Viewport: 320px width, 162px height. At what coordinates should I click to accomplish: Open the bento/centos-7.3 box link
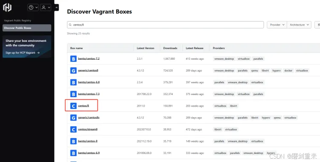click(x=89, y=94)
